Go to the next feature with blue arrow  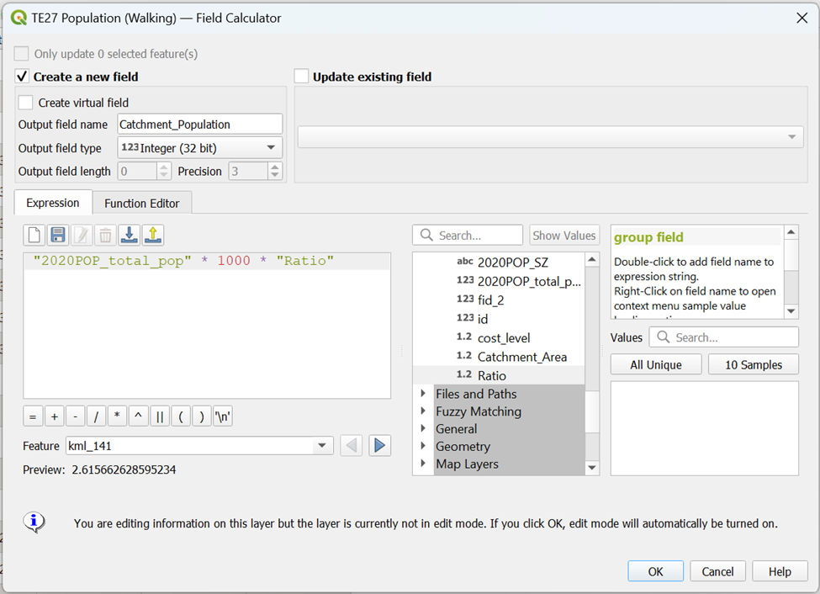click(x=380, y=445)
